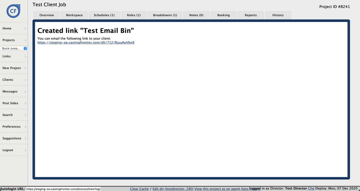Open the Quick Jump dropdown

[14, 48]
